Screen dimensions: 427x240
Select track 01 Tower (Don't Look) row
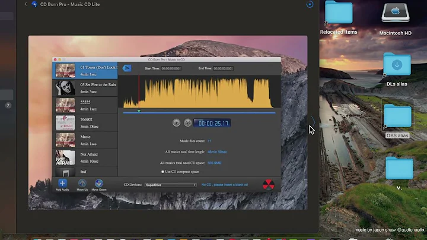click(x=85, y=70)
